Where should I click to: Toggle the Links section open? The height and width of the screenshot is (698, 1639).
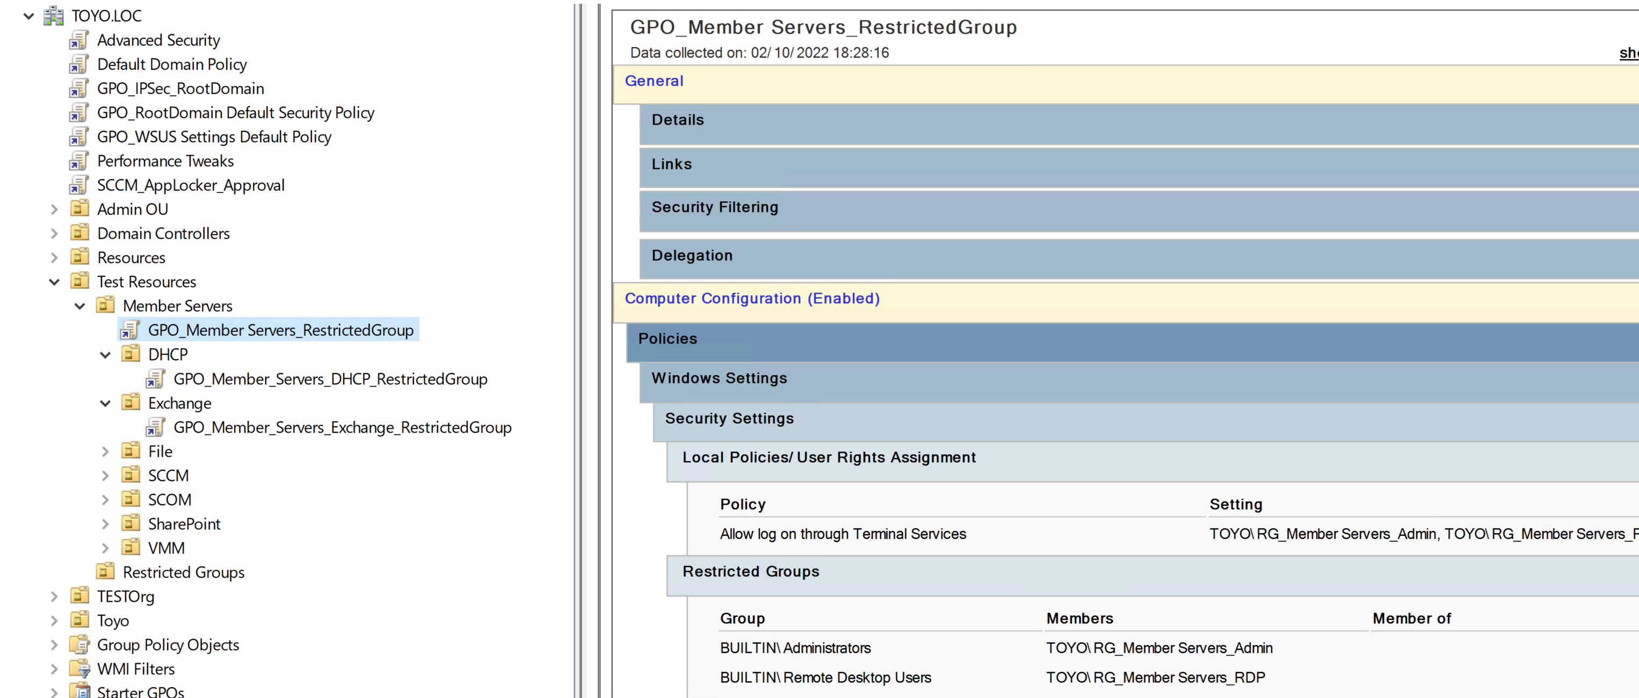pyautogui.click(x=671, y=164)
